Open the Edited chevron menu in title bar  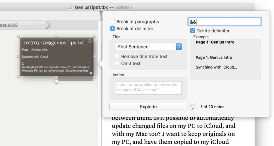132,7
